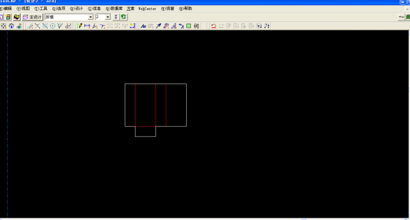The image size is (410, 220).
Task: Select the distance dimension tool
Action: (x=87, y=26)
